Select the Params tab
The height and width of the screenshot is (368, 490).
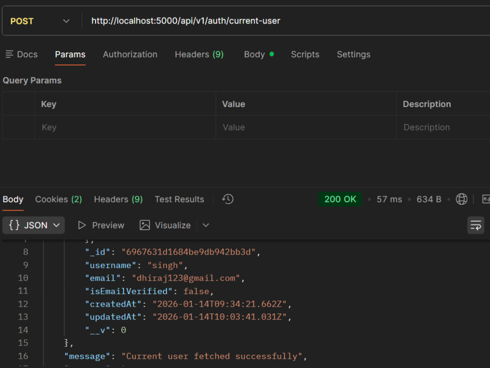tap(70, 54)
